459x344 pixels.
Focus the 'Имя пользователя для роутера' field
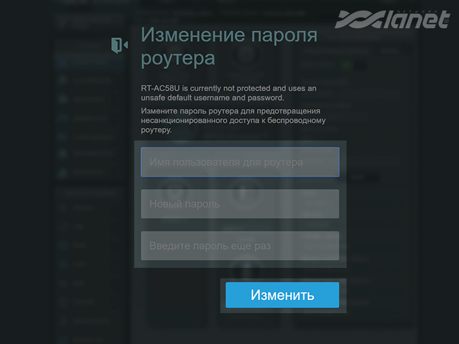tap(240, 162)
